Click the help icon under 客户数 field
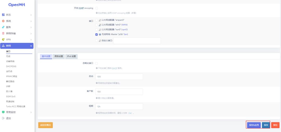 tap(97, 98)
